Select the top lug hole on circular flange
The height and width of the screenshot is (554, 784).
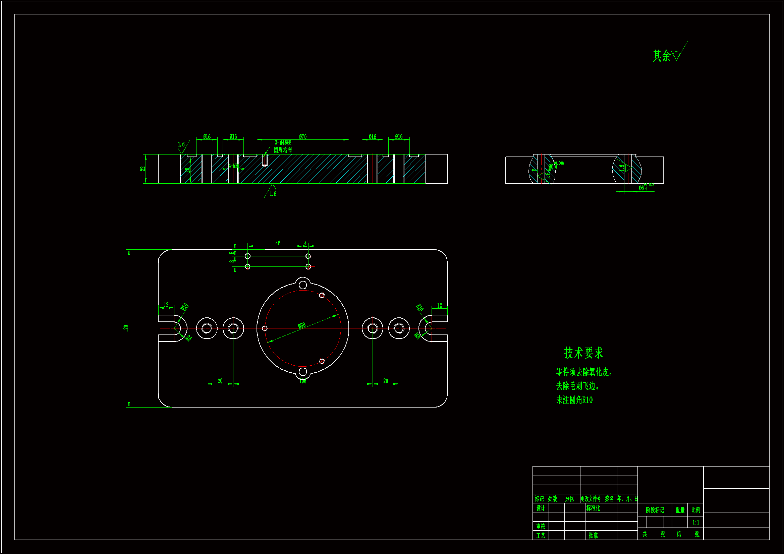click(x=302, y=285)
